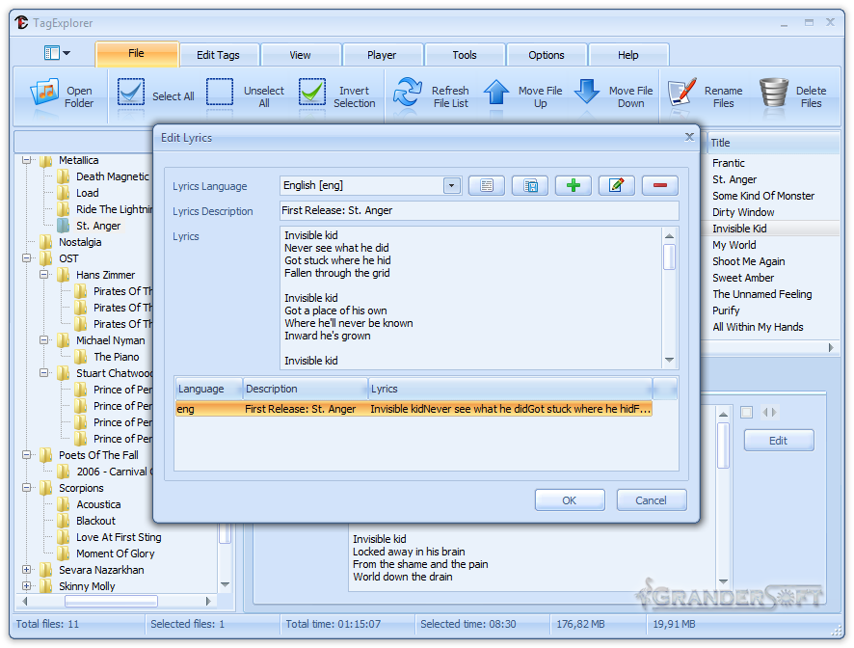
Task: Dismiss the Edit Lyrics dialog via Cancel
Action: pos(651,499)
